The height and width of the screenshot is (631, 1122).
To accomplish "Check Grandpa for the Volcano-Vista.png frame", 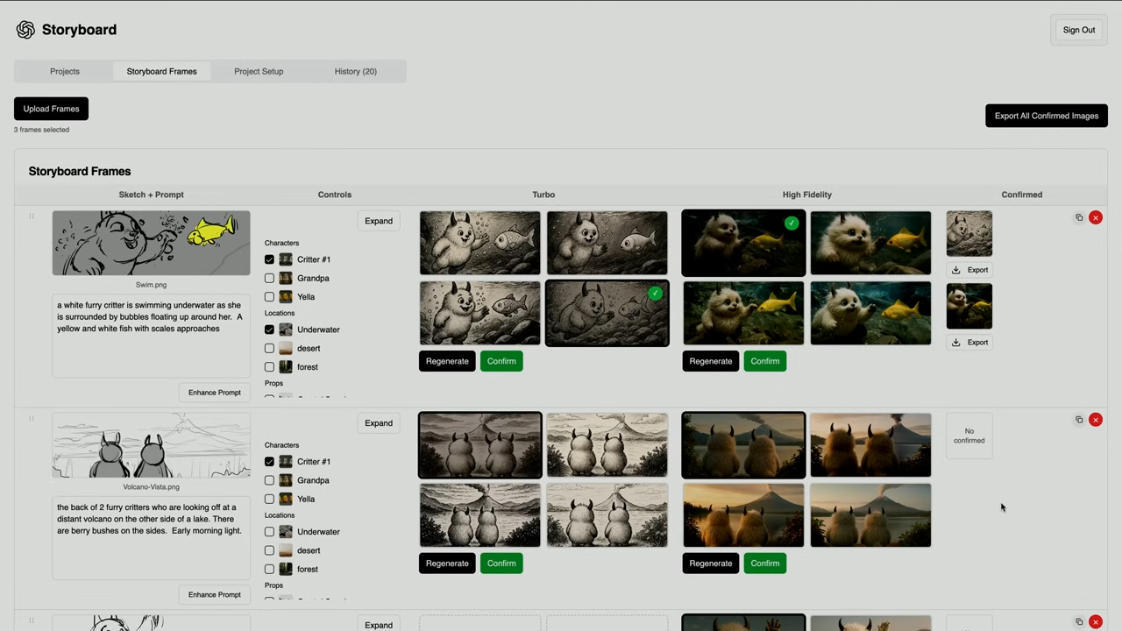I will 269,480.
